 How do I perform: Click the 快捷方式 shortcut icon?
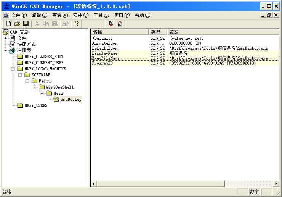13,44
